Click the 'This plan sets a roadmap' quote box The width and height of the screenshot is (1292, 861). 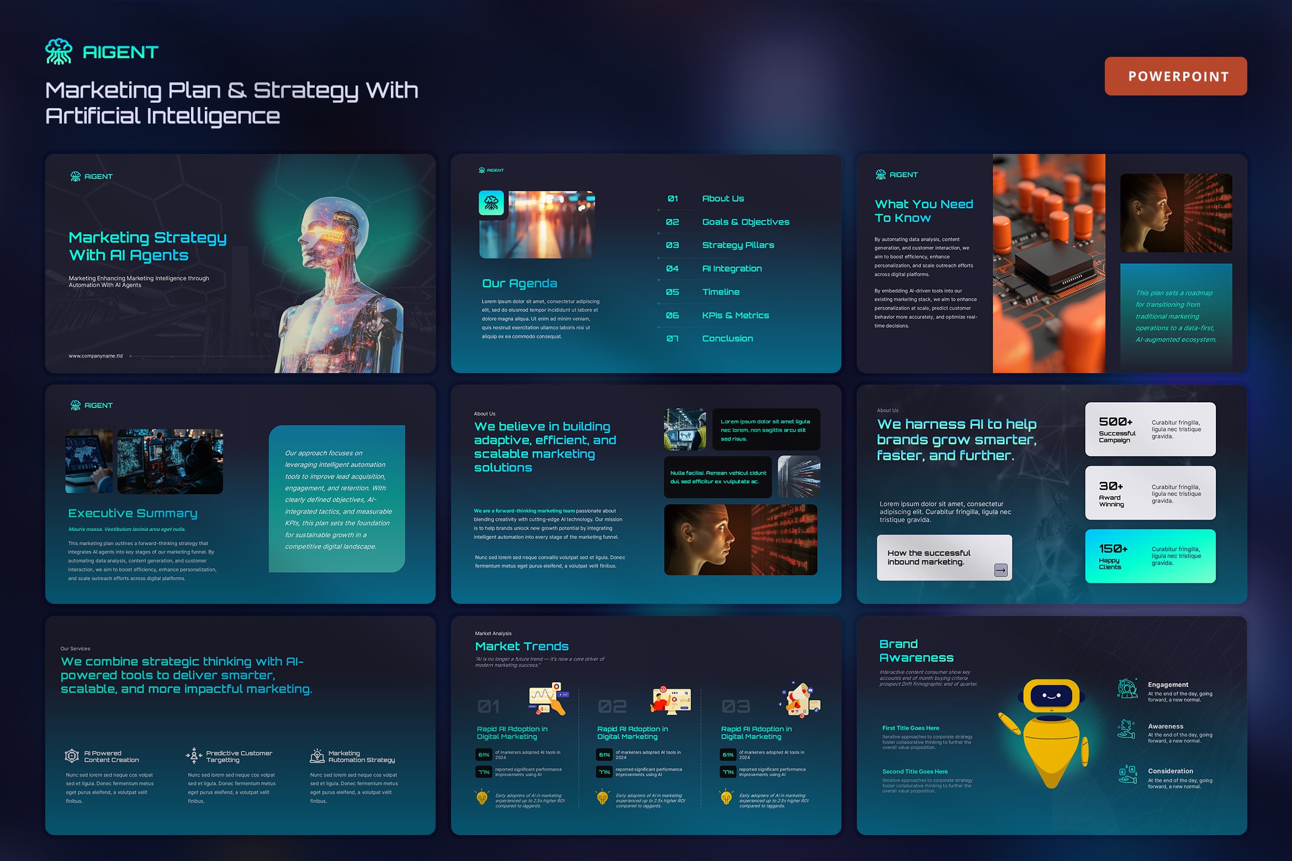(1176, 316)
